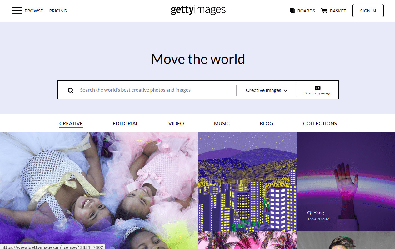
Task: Click the Boards icon in header
Action: [x=292, y=11]
